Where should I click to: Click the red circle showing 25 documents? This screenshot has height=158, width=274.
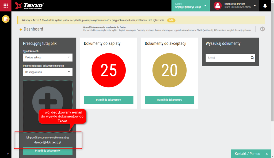(x=109, y=70)
